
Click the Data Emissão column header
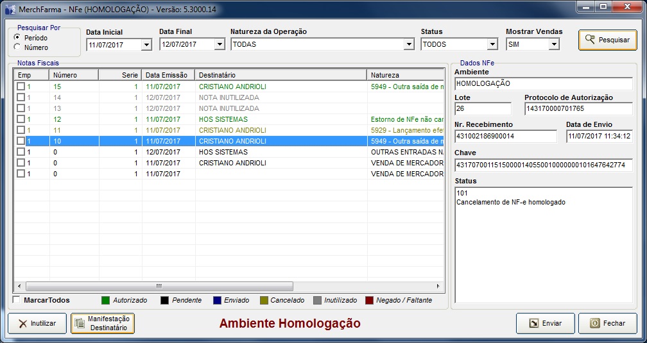coord(168,75)
